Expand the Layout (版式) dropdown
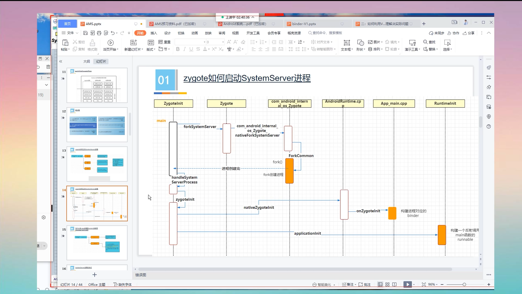Viewport: 522px width, 294px height. pyautogui.click(x=151, y=49)
